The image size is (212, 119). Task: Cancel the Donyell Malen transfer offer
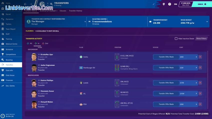click(200, 104)
